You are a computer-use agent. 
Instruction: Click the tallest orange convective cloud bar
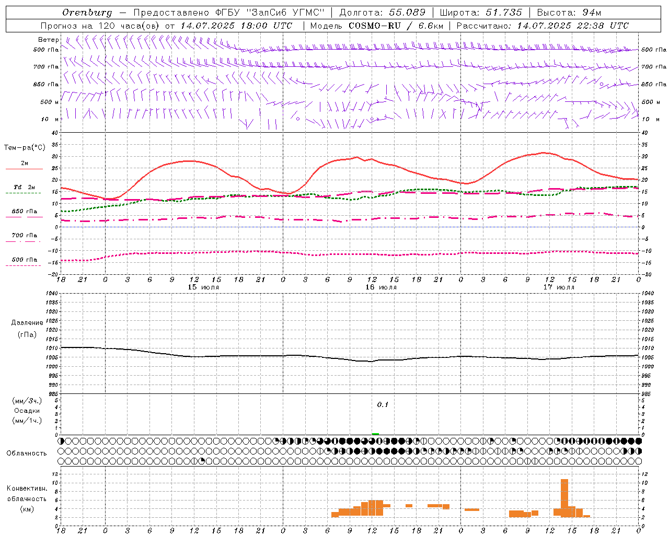[x=564, y=498]
